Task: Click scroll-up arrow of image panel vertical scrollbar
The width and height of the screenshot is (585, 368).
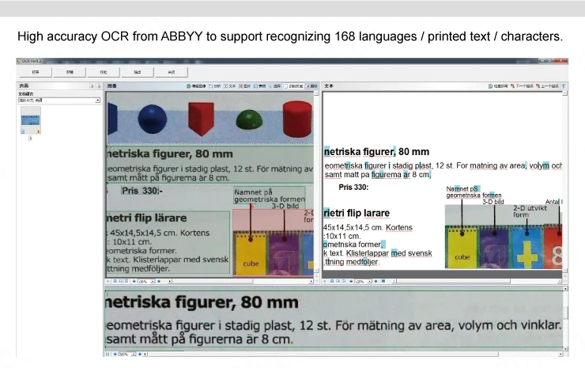Action: tap(316, 93)
